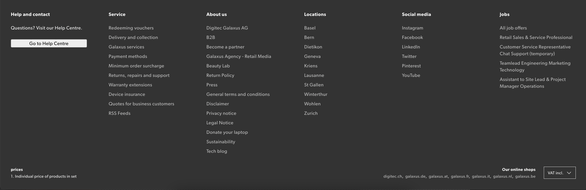View All job offers
586x190 pixels.
513,28
